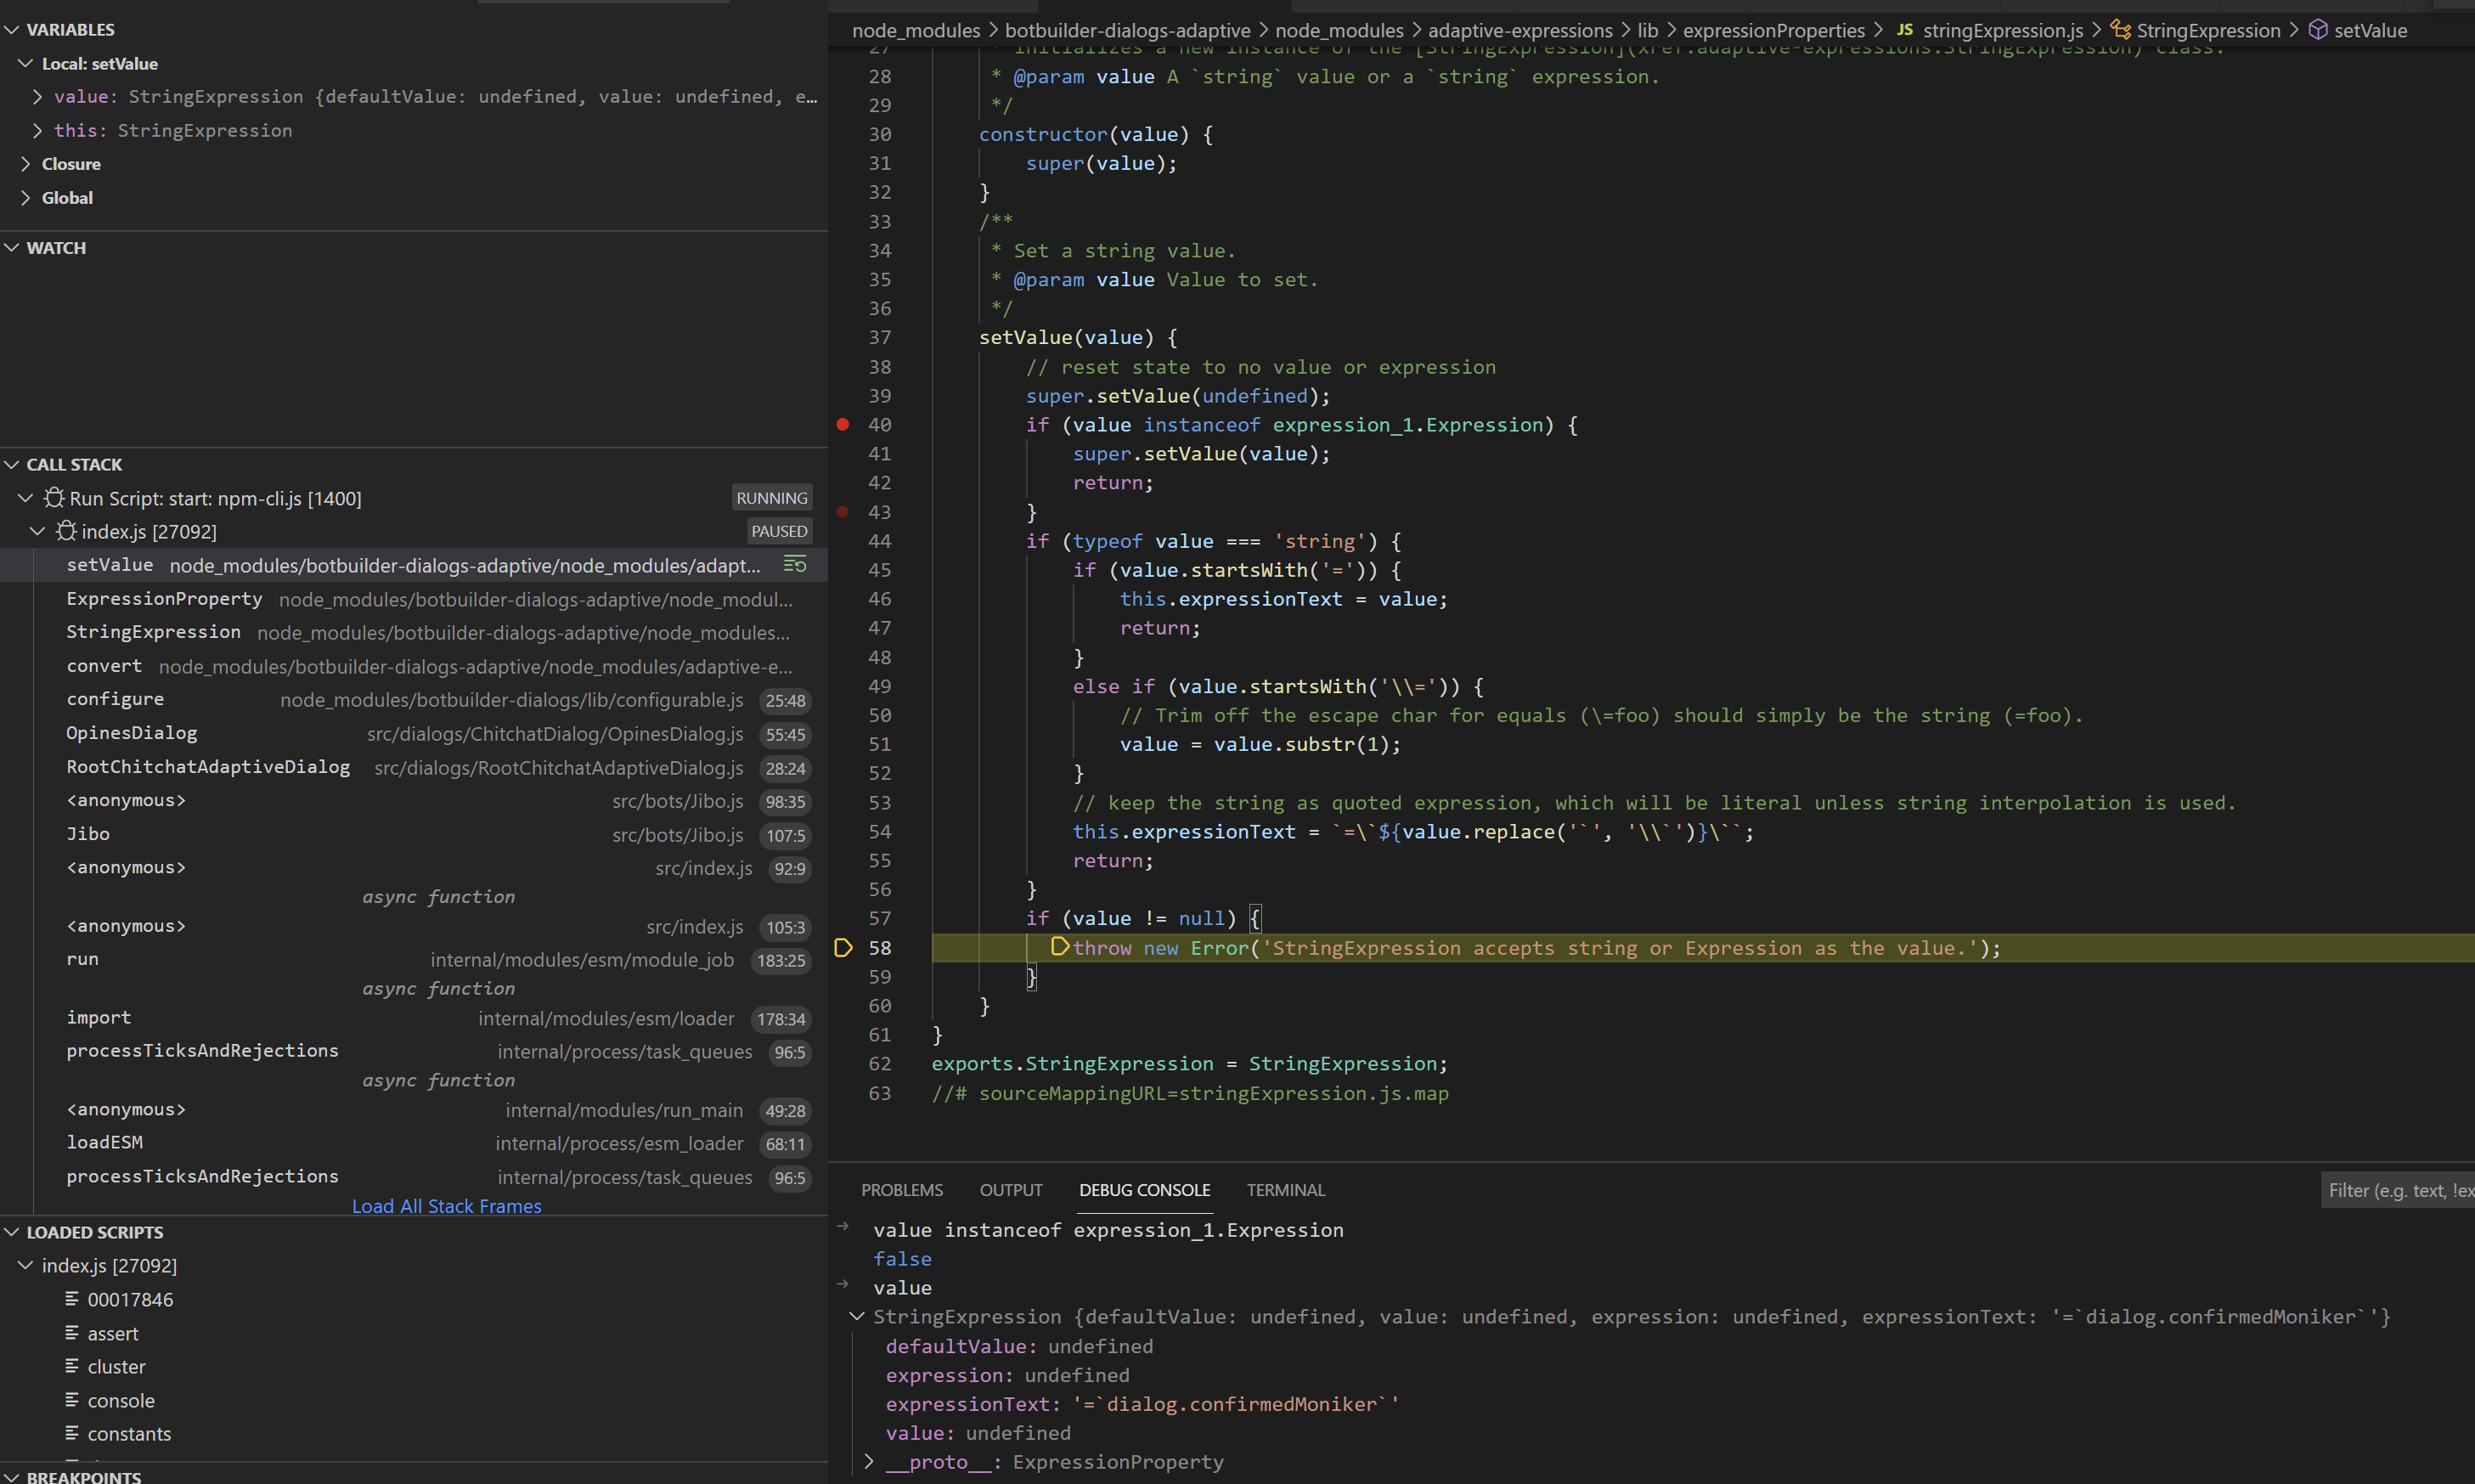Click the RUNNING status badge
This screenshot has height=1484, width=2475.
770,498
